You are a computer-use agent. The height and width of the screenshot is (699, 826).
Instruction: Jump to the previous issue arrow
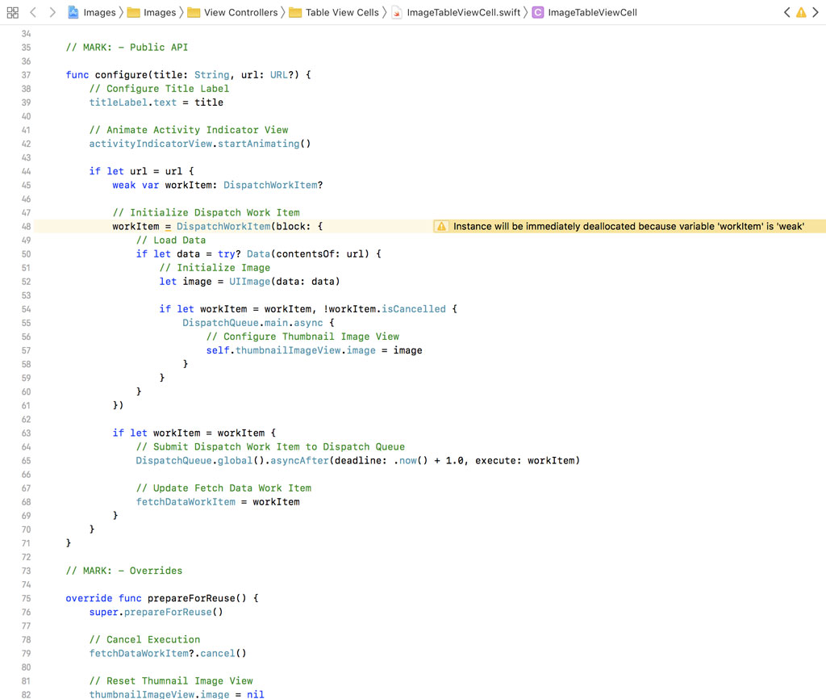(x=787, y=12)
